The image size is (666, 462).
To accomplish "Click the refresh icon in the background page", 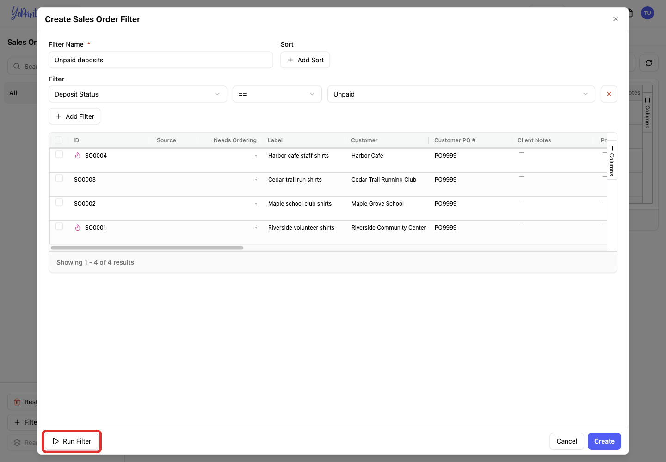I will pos(649,63).
